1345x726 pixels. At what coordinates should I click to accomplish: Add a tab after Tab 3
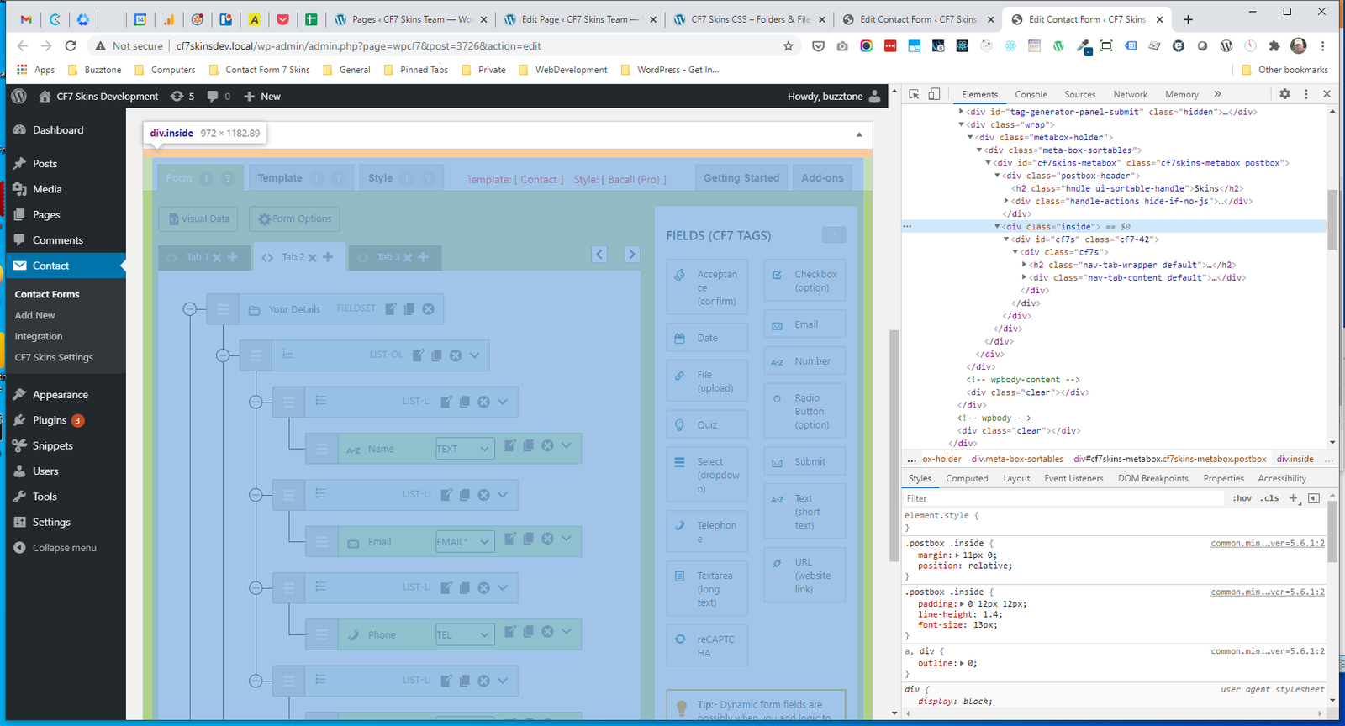pyautogui.click(x=424, y=257)
